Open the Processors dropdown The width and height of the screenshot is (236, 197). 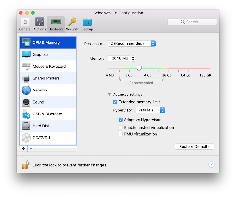(x=132, y=43)
